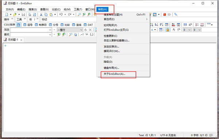Open the dropdown arrow next to the New icon

[11, 15]
